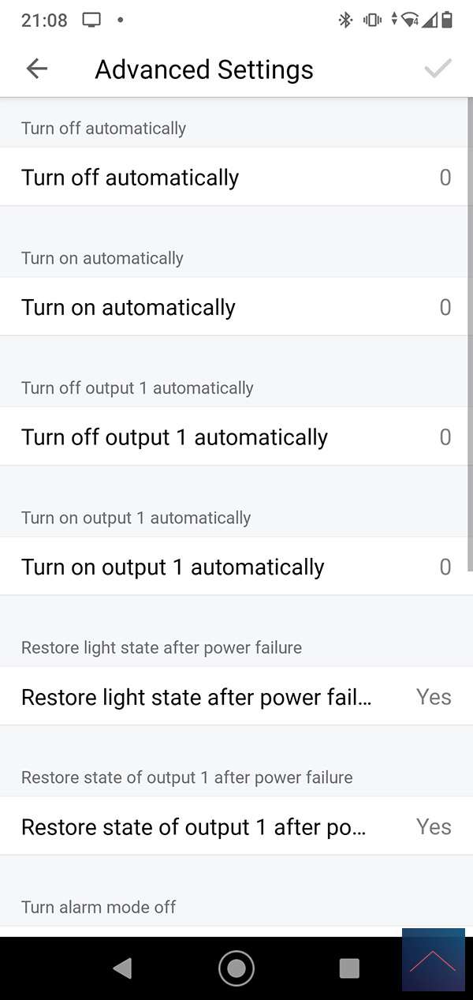Image resolution: width=473 pixels, height=1000 pixels.
Task: Toggle Restore state of output 1 setting
Action: click(x=194, y=827)
